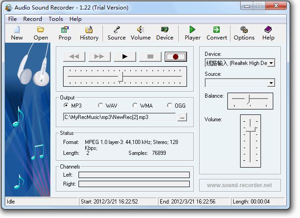Open a file with the Open icon
The height and width of the screenshot is (218, 300).
point(40,33)
